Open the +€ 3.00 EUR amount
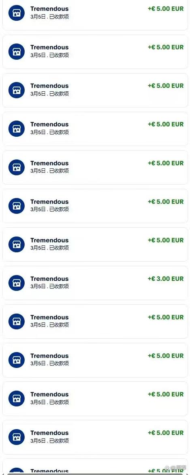The height and width of the screenshot is (475, 190). coord(166,279)
